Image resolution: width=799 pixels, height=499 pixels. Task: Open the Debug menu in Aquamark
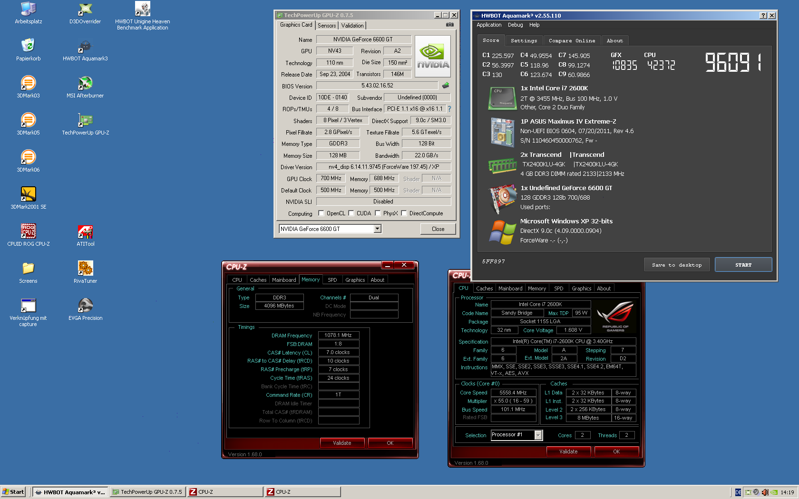pyautogui.click(x=515, y=25)
